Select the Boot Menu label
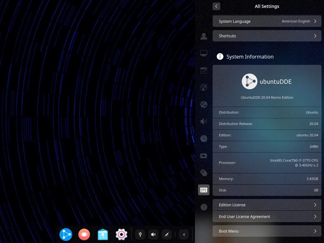The image size is (324, 243). pyautogui.click(x=228, y=231)
